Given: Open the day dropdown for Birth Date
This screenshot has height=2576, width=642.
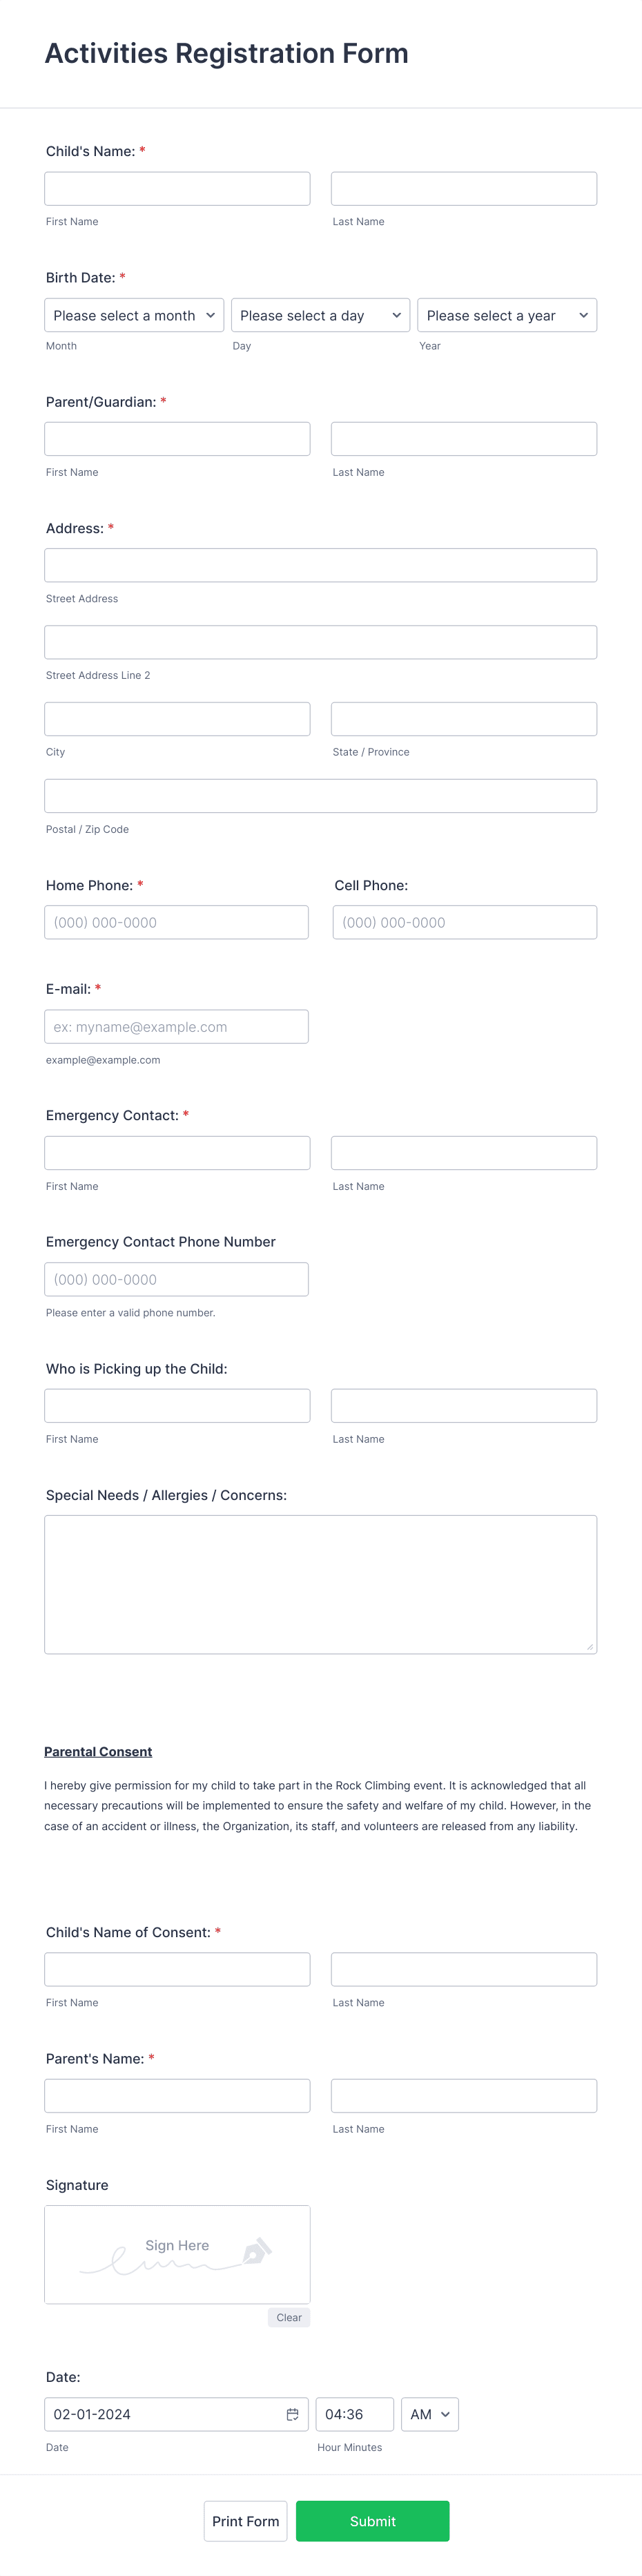Looking at the screenshot, I should click(320, 315).
